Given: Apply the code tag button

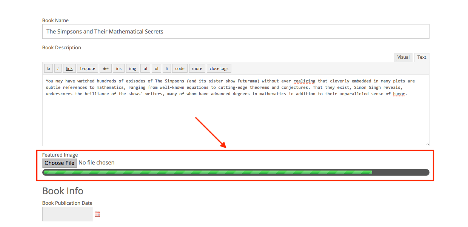Looking at the screenshot, I should (x=180, y=69).
